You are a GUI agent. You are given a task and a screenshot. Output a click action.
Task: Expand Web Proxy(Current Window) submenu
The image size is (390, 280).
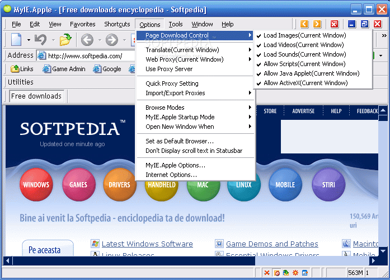[195, 59]
